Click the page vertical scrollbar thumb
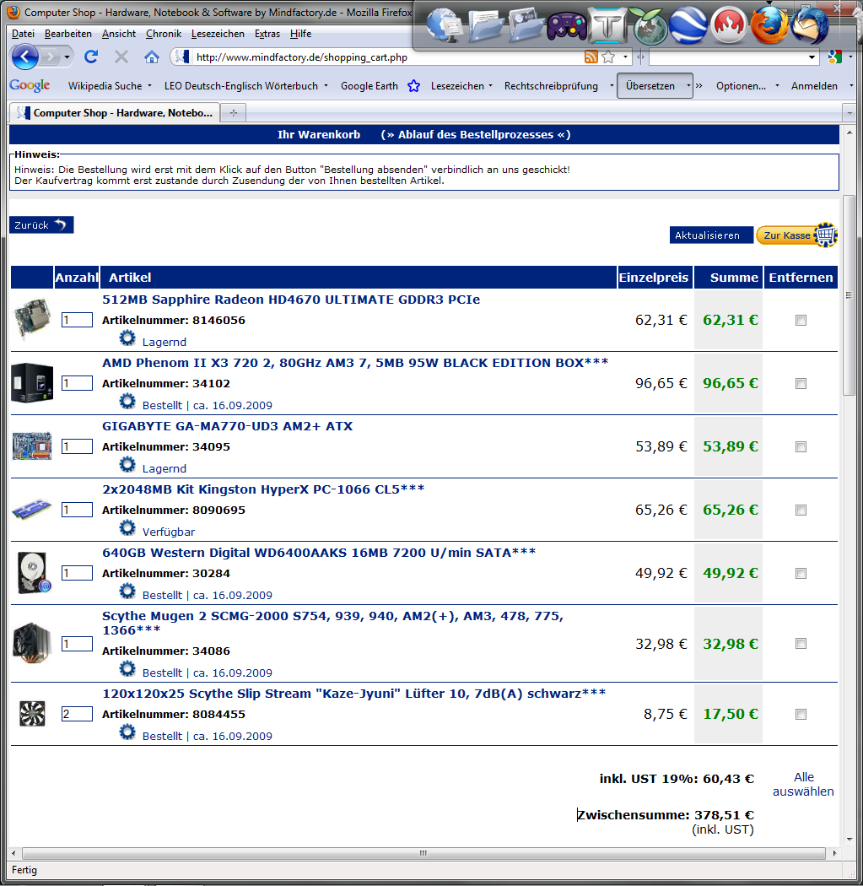863x886 pixels. click(849, 295)
